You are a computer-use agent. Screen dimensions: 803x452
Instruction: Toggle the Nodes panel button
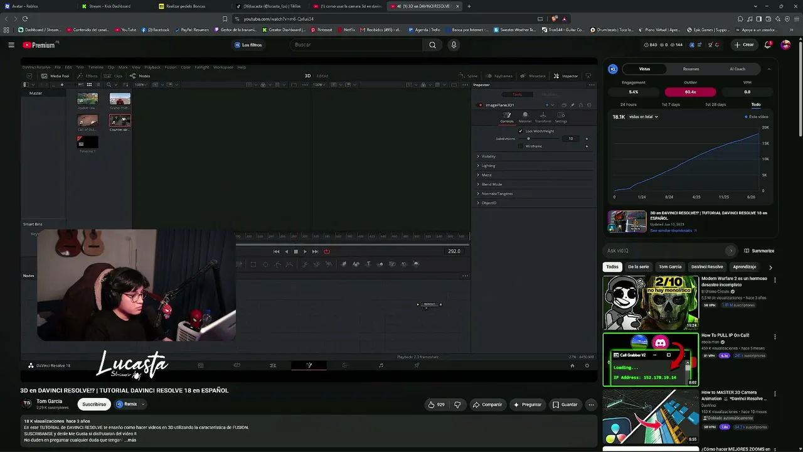(x=140, y=76)
